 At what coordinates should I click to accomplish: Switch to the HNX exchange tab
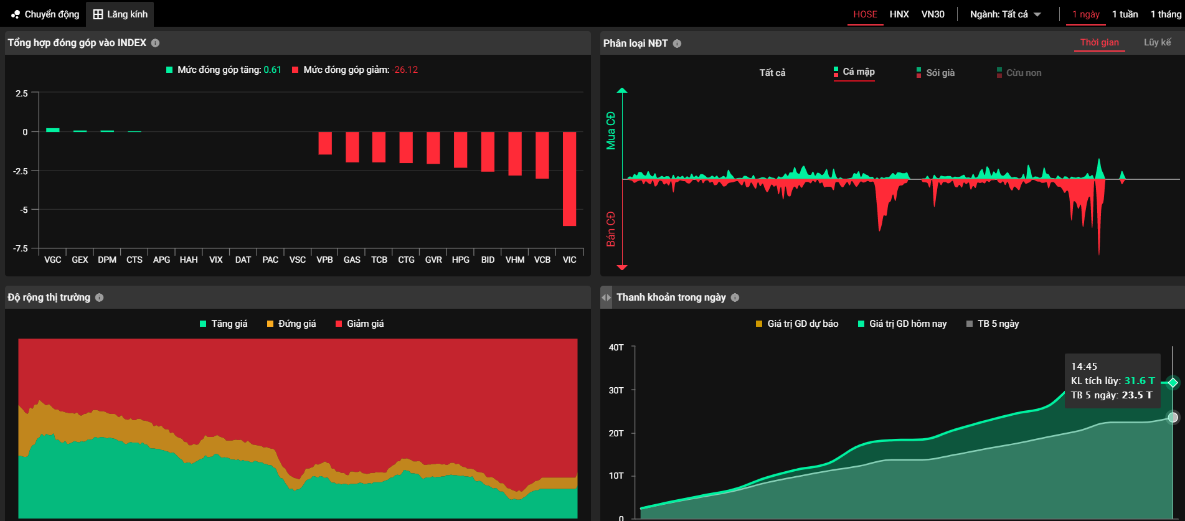point(899,14)
